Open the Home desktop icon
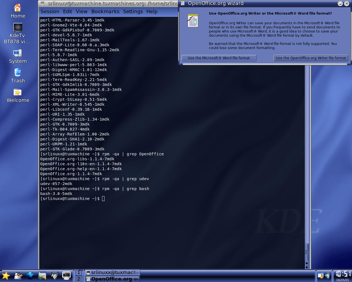This screenshot has height=282, width=352. click(18, 11)
